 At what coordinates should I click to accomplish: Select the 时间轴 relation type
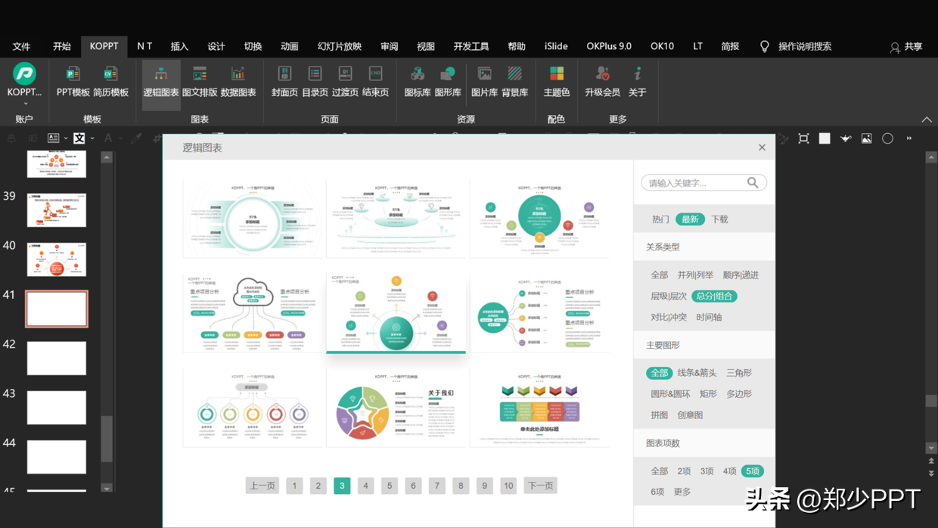[709, 318]
